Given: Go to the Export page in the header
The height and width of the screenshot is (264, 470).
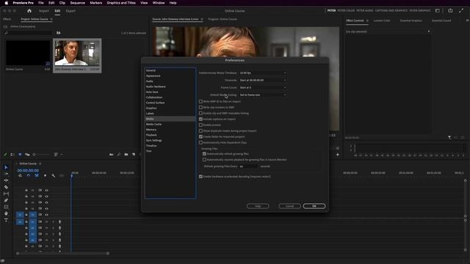Looking at the screenshot, I should 70,11.
